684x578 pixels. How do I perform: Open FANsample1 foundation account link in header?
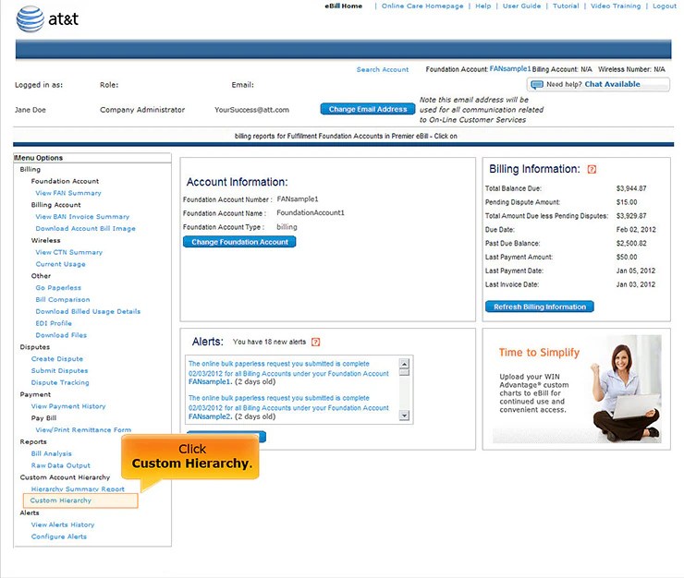[510, 69]
